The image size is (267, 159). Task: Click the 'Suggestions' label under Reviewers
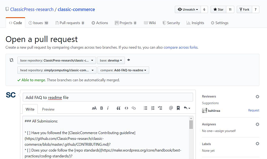coord(210,103)
